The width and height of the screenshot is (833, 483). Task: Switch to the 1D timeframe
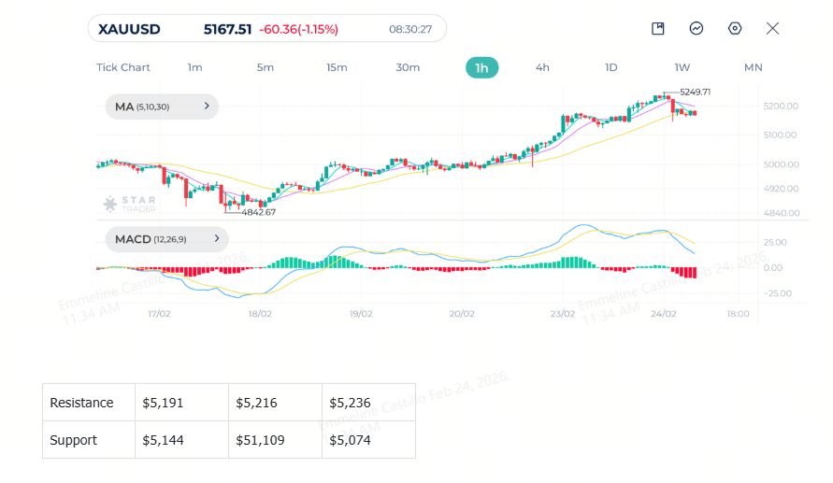(x=610, y=67)
